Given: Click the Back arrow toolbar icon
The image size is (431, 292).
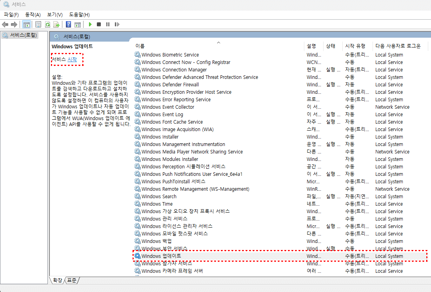Looking at the screenshot, I should (5, 24).
